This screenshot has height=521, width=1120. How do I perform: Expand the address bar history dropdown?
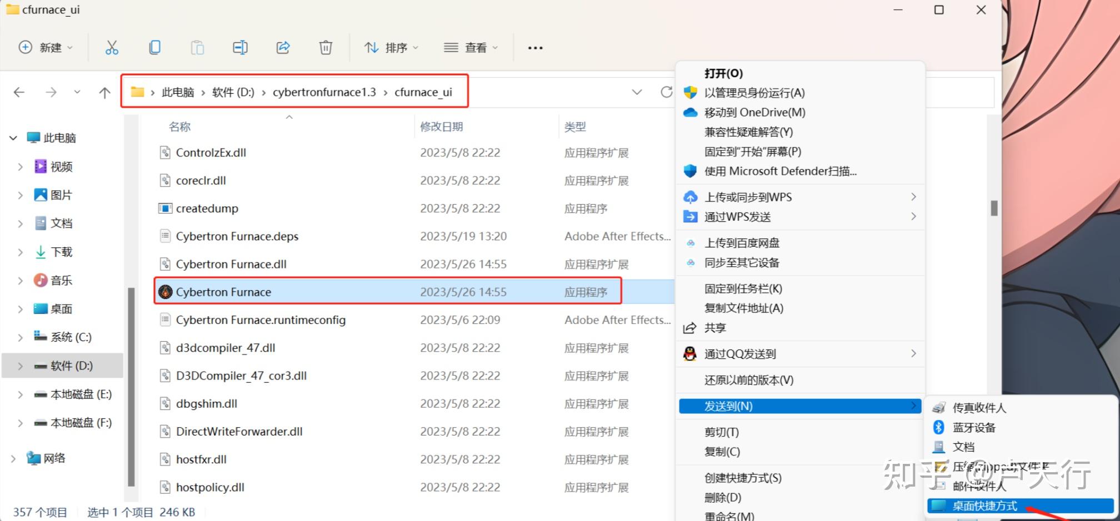coord(637,92)
